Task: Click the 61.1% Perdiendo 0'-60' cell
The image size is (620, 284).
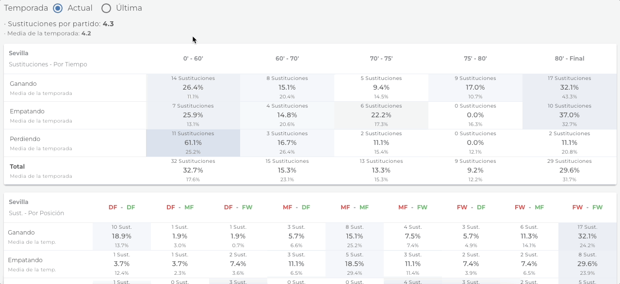Action: [193, 143]
